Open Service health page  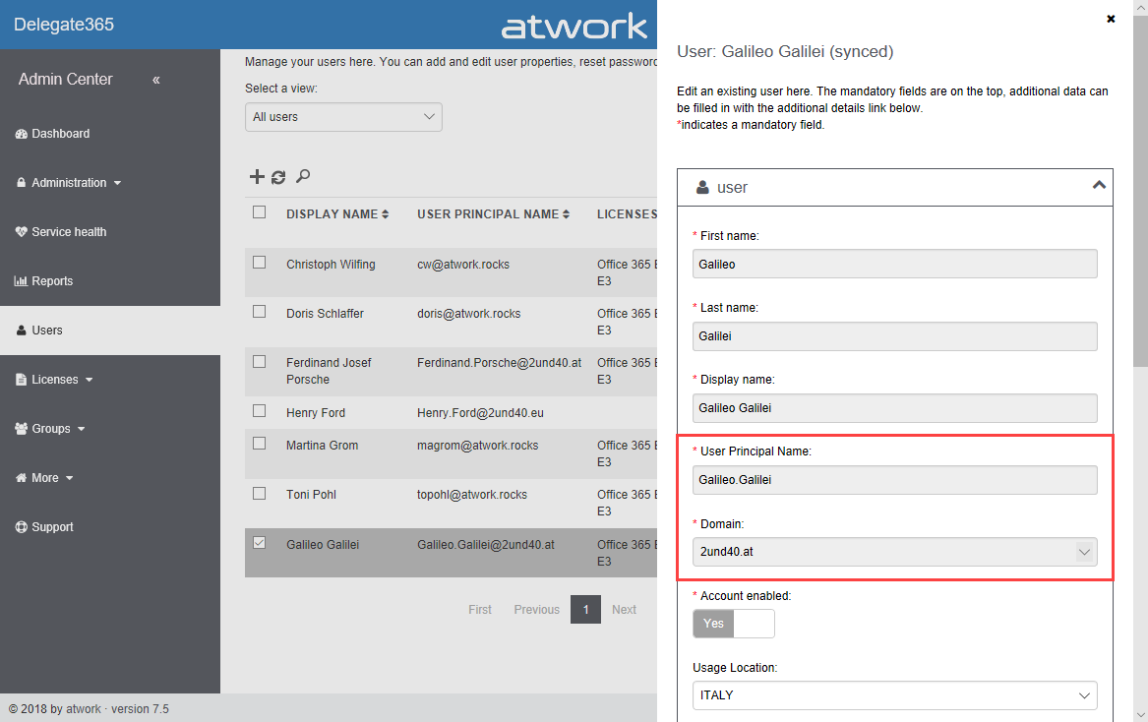(x=61, y=231)
